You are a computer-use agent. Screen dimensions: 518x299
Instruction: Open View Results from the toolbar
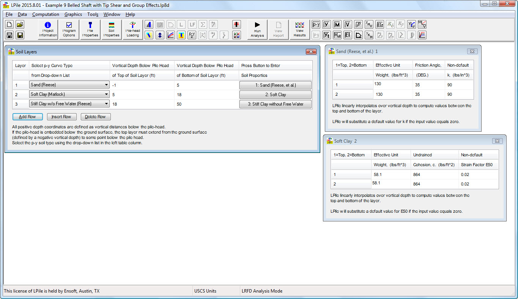(299, 30)
